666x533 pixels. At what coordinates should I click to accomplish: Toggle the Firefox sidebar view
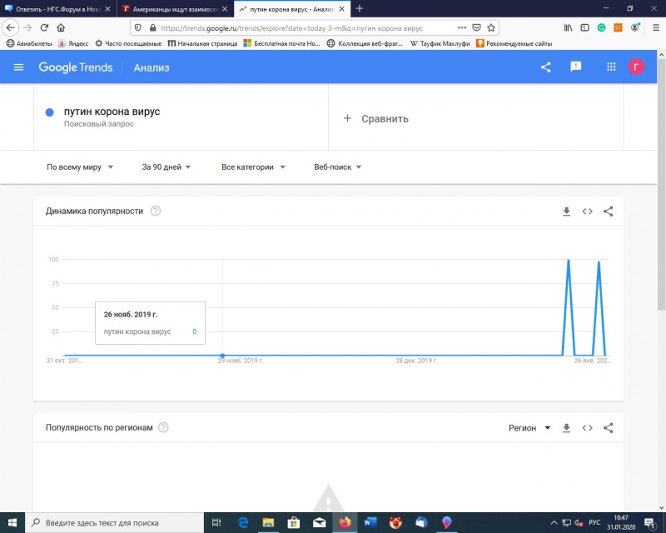tap(585, 27)
